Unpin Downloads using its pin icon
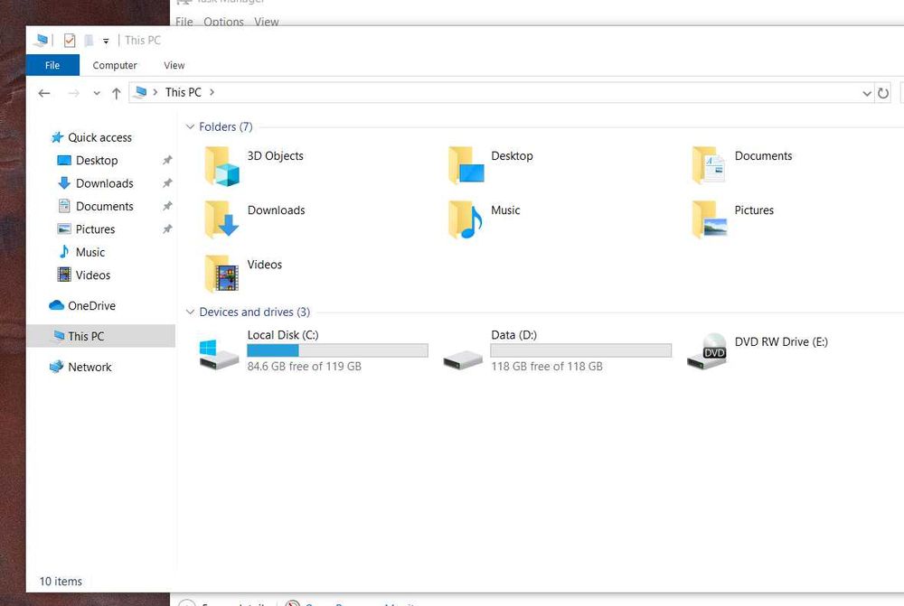Screen dimensions: 904x606 coord(167,183)
